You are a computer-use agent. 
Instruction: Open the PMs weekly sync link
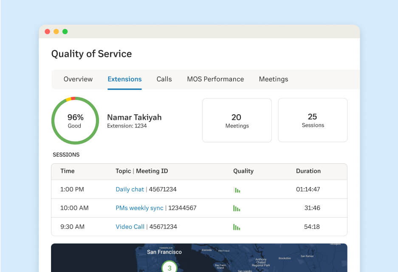pos(139,208)
